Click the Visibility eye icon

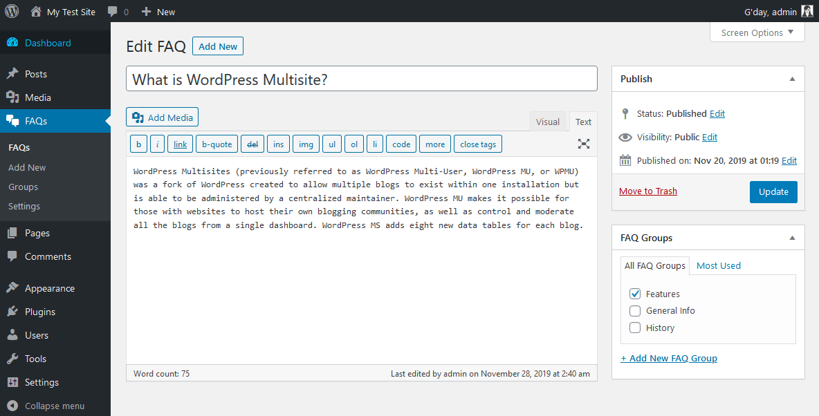(625, 138)
